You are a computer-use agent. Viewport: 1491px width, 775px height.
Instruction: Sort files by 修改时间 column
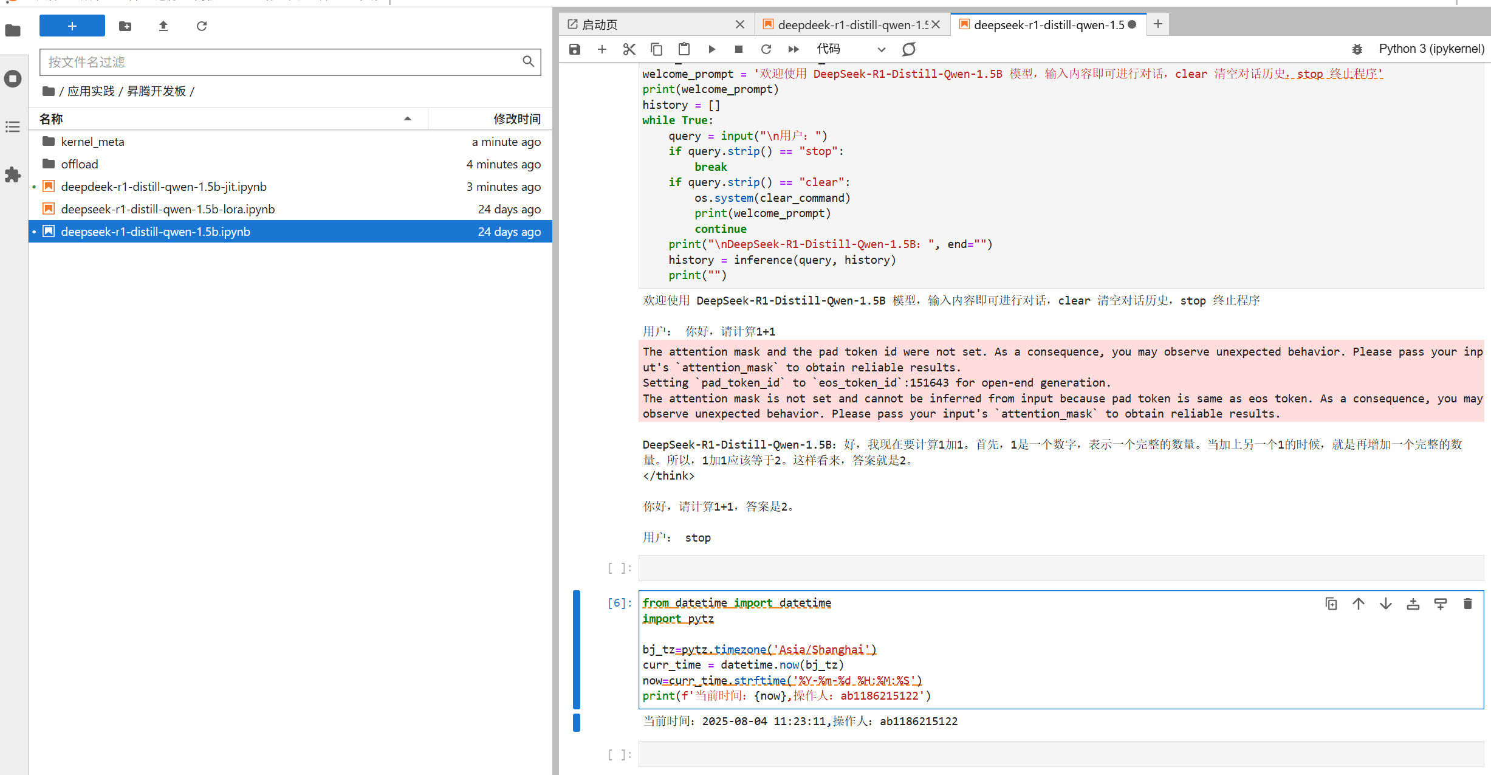point(516,119)
